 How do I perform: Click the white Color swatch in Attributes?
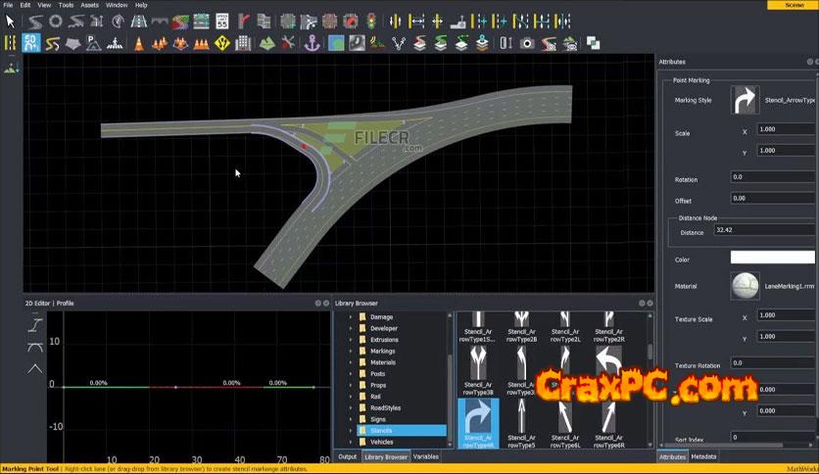tap(772, 258)
